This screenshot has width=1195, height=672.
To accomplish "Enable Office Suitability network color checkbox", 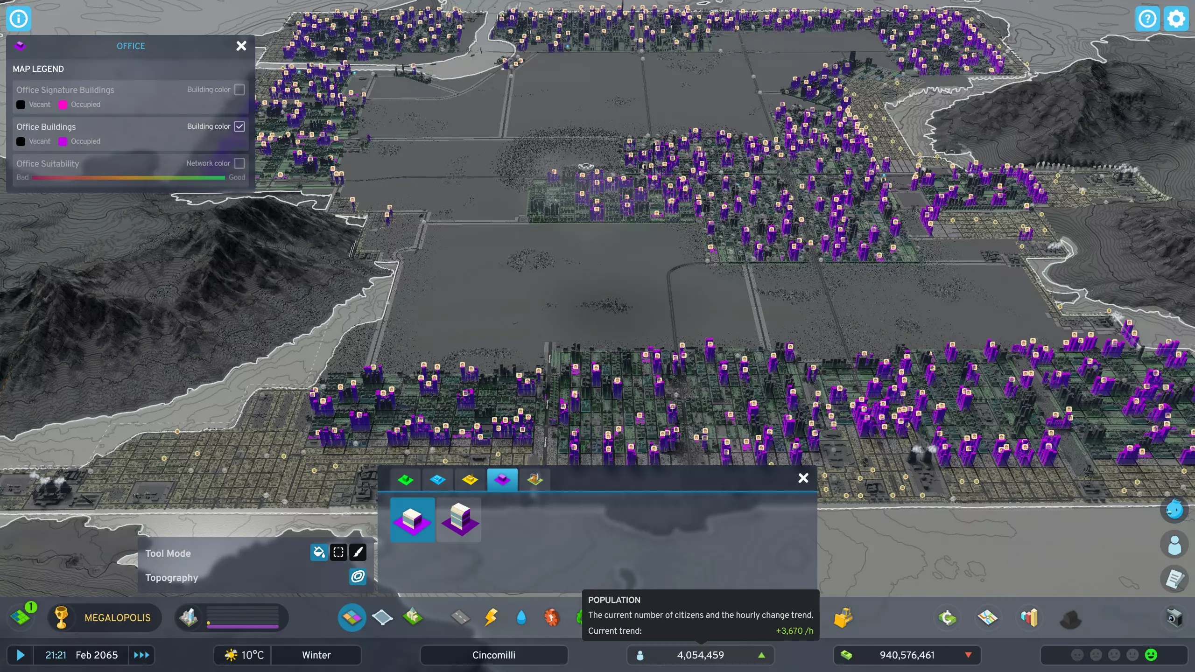I will coord(239,163).
